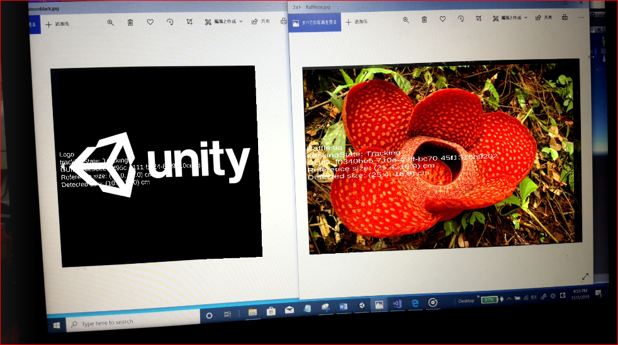Open File Explorer from the taskbar
This screenshot has height=345, width=618.
[252, 312]
